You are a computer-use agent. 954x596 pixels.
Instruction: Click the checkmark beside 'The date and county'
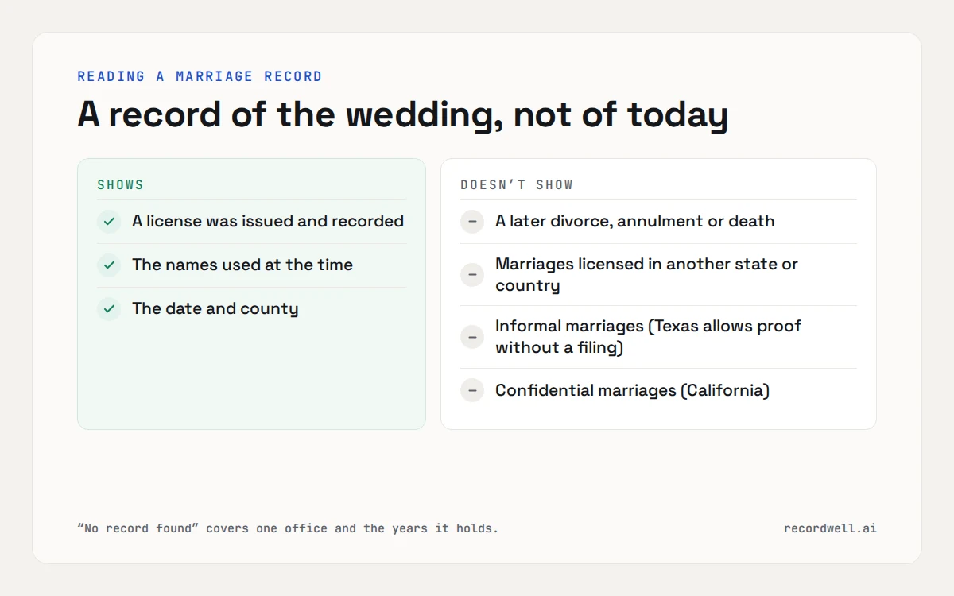coord(109,309)
